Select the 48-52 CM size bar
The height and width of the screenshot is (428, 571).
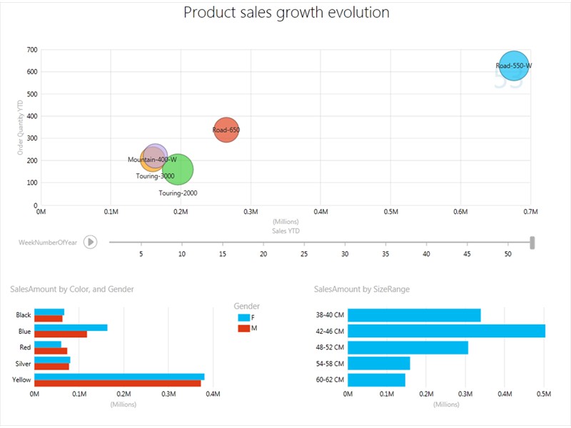[x=408, y=347]
